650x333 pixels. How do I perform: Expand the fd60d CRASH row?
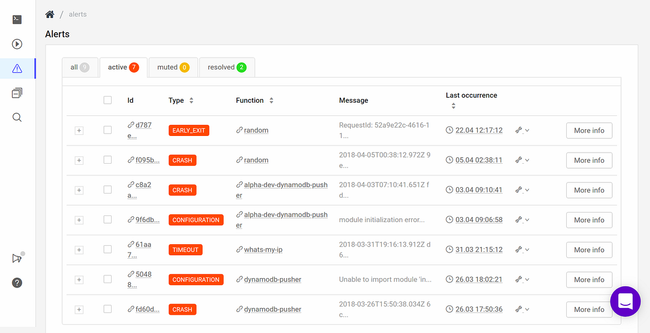click(x=79, y=310)
